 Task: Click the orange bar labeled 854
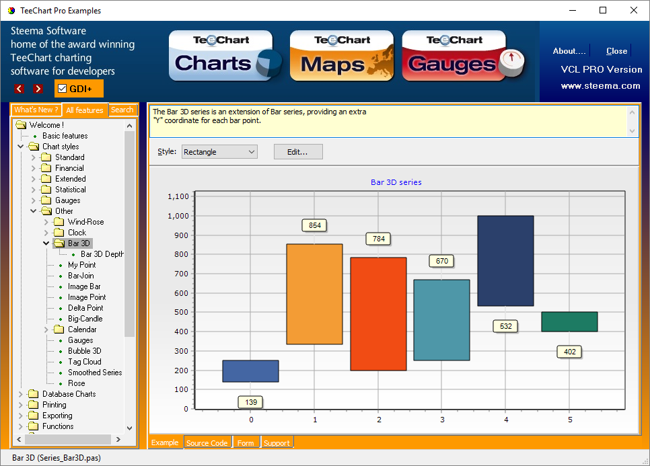(315, 294)
